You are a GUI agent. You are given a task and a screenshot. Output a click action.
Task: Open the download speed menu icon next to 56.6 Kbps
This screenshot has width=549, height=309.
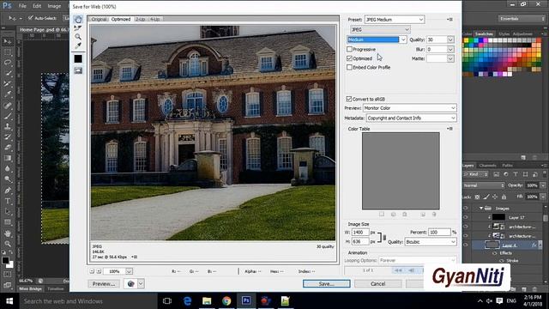point(135,257)
